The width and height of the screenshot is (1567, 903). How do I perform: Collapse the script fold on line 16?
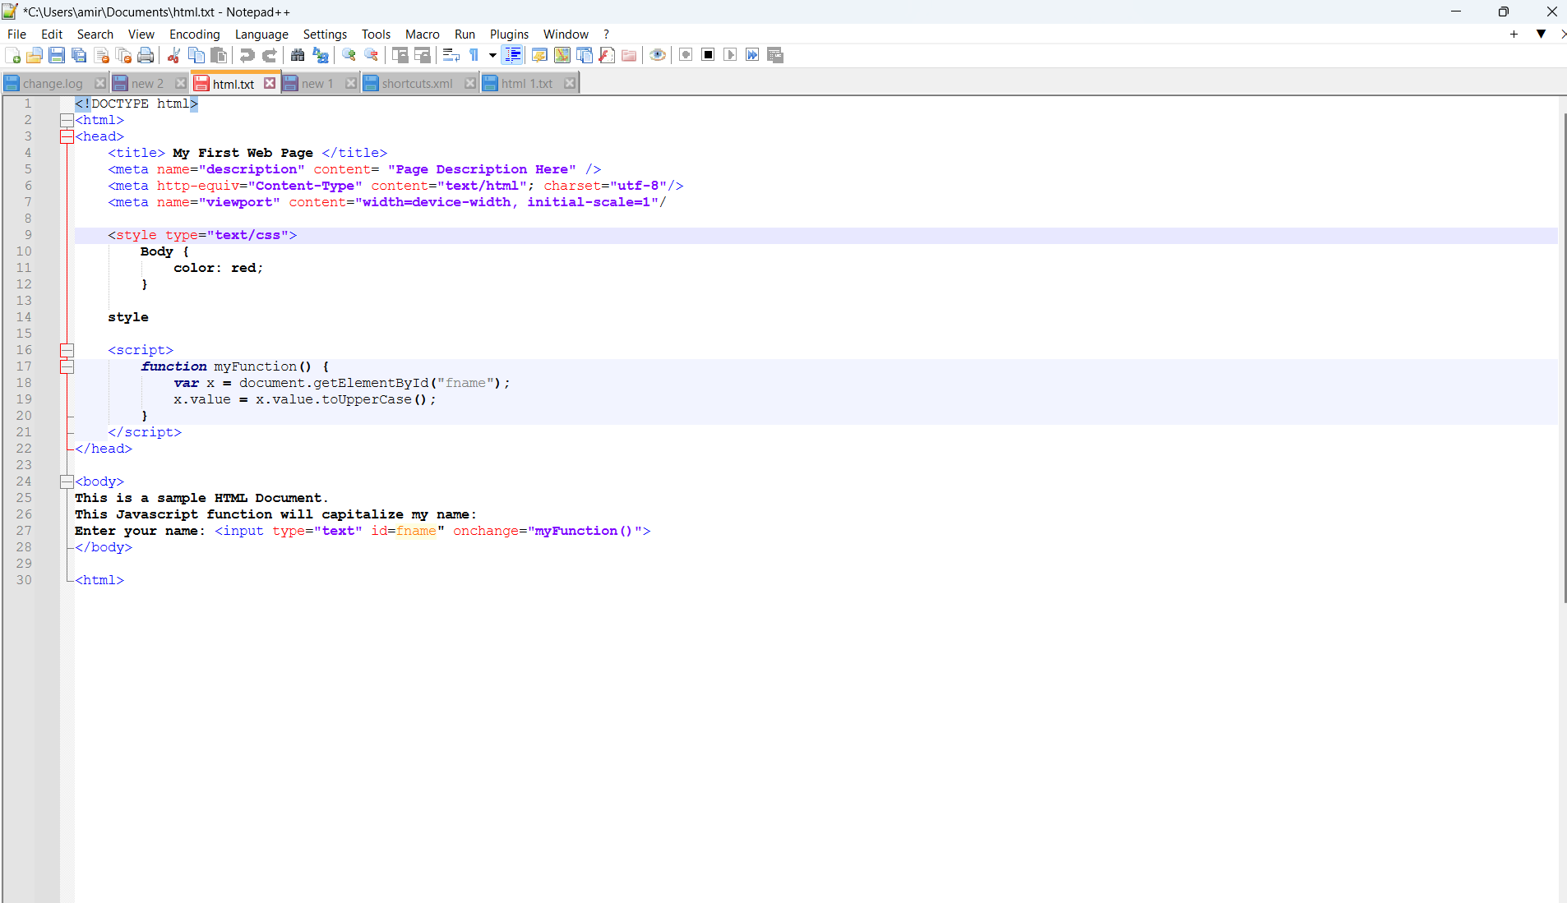[x=67, y=351]
